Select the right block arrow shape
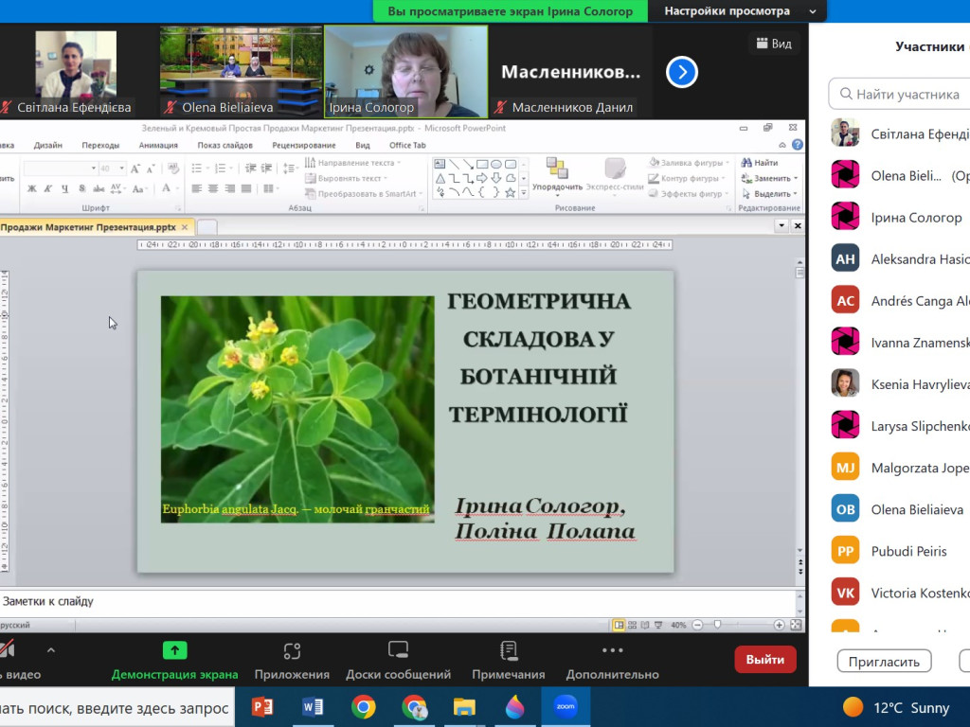Viewport: 970px width, 727px height. coord(482,178)
